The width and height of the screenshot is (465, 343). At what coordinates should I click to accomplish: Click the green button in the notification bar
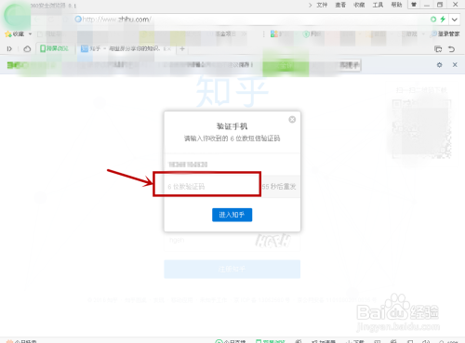286,65
